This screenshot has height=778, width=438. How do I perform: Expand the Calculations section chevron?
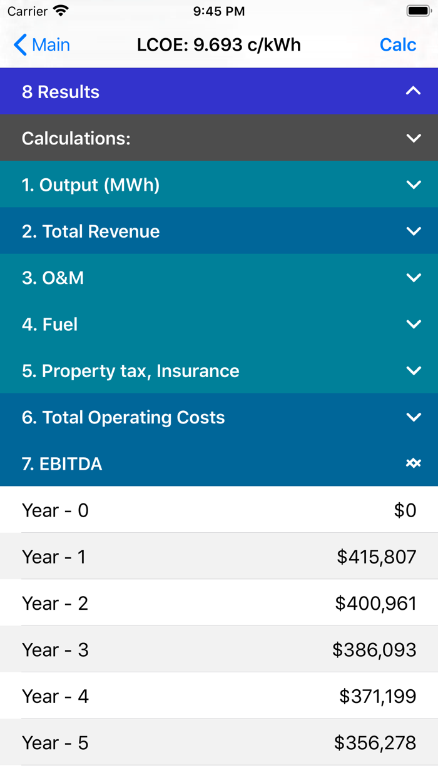pos(413,138)
